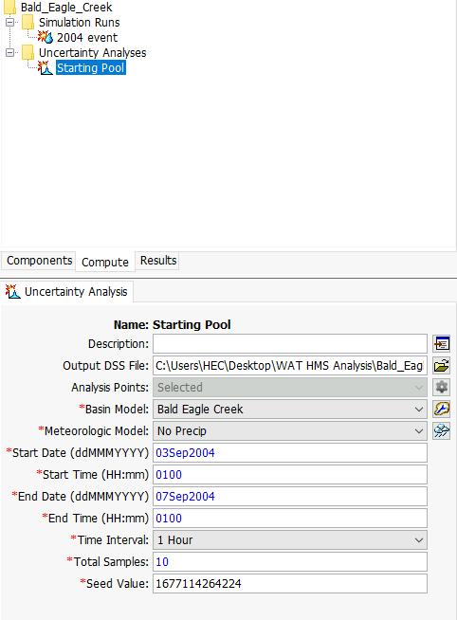Select the Starting Pool tree item
Image resolution: width=457 pixels, height=620 pixels.
(x=90, y=67)
